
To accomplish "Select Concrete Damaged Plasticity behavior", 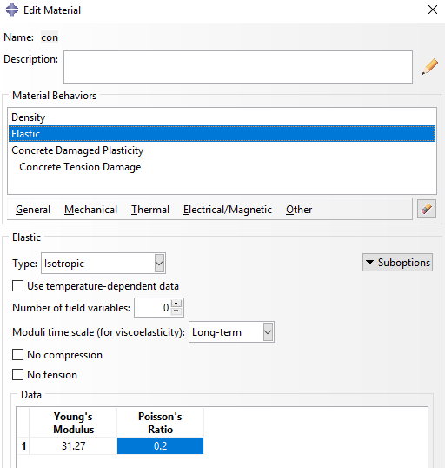I will [x=77, y=150].
